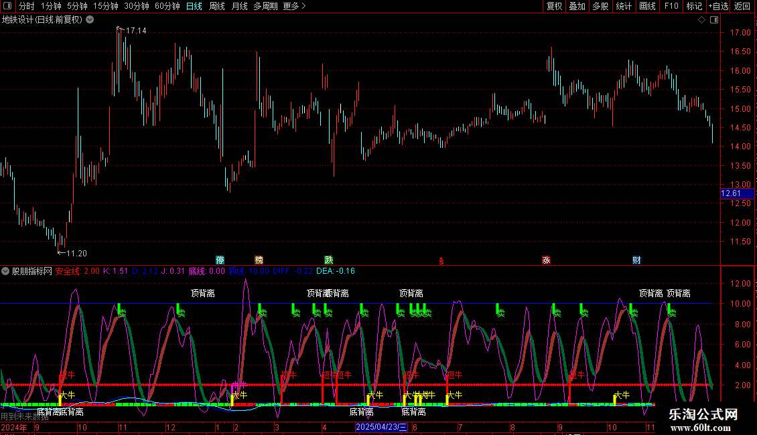The height and width of the screenshot is (435, 757).
Task: Expand dropdown next to 地铁设计 chart title
Action: tap(90, 20)
